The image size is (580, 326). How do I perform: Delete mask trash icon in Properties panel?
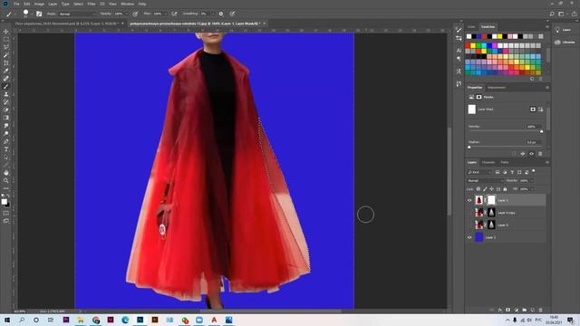pos(540,154)
